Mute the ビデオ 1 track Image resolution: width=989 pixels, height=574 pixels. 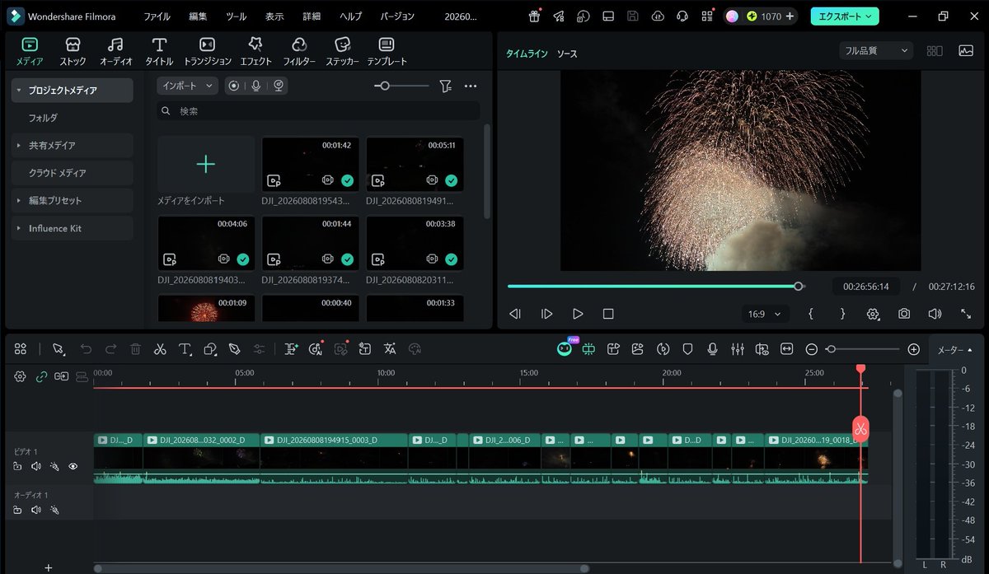pos(36,466)
